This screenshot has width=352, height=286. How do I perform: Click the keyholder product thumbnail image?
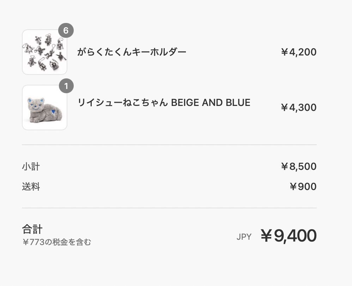(x=44, y=52)
